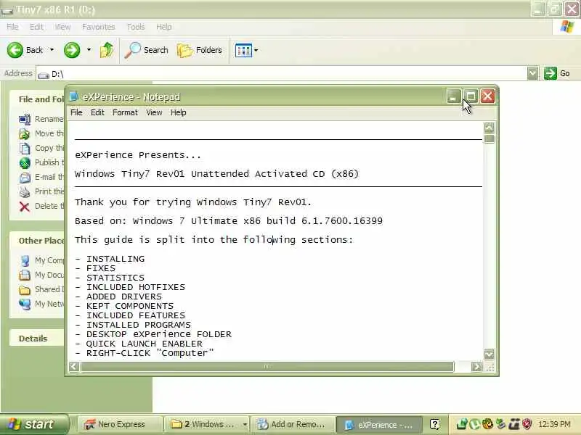This screenshot has width=581, height=435.
Task: Open My Documents from Other Places
Action: [42, 275]
